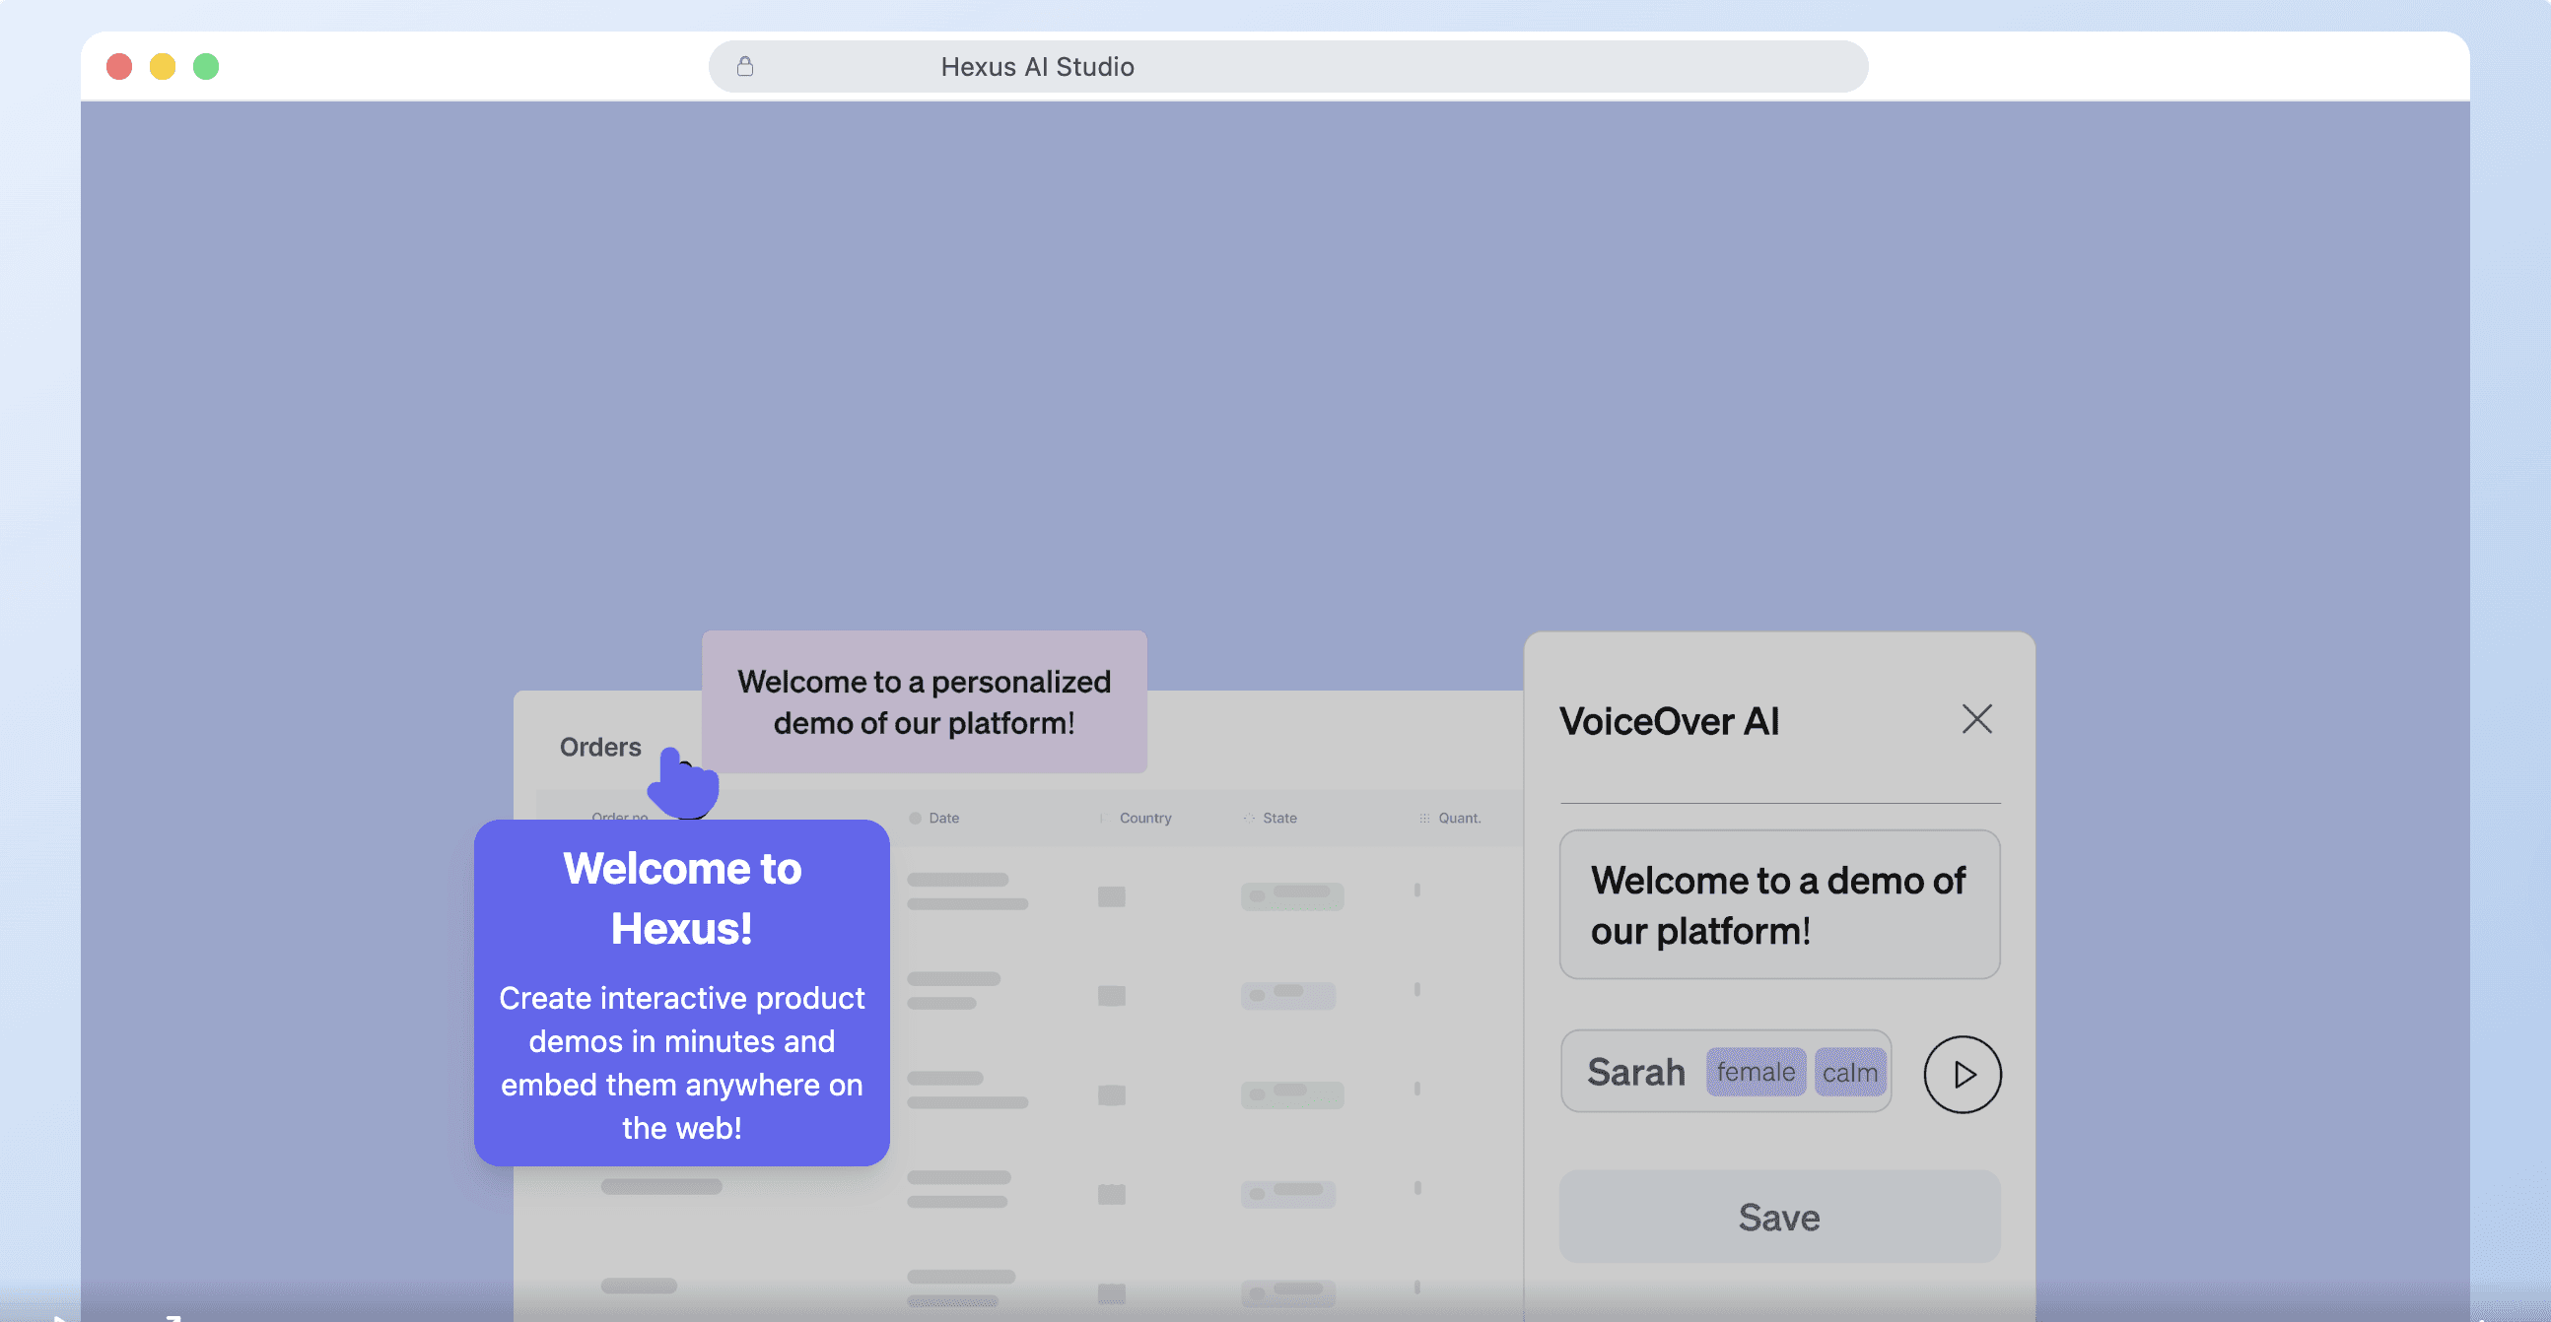The image size is (2551, 1322).
Task: Sort by the Date column header
Action: click(x=933, y=819)
